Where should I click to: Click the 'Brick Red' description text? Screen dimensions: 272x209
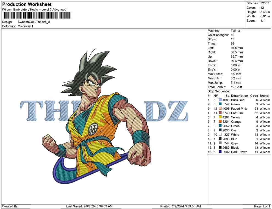point(238,100)
